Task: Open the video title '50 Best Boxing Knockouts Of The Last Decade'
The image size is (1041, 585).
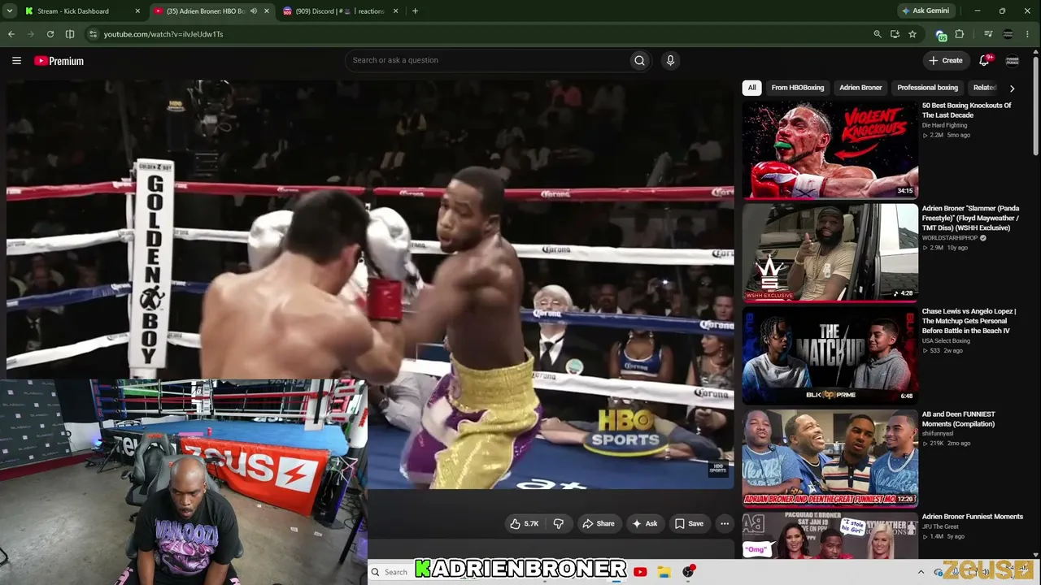Action: tap(967, 110)
